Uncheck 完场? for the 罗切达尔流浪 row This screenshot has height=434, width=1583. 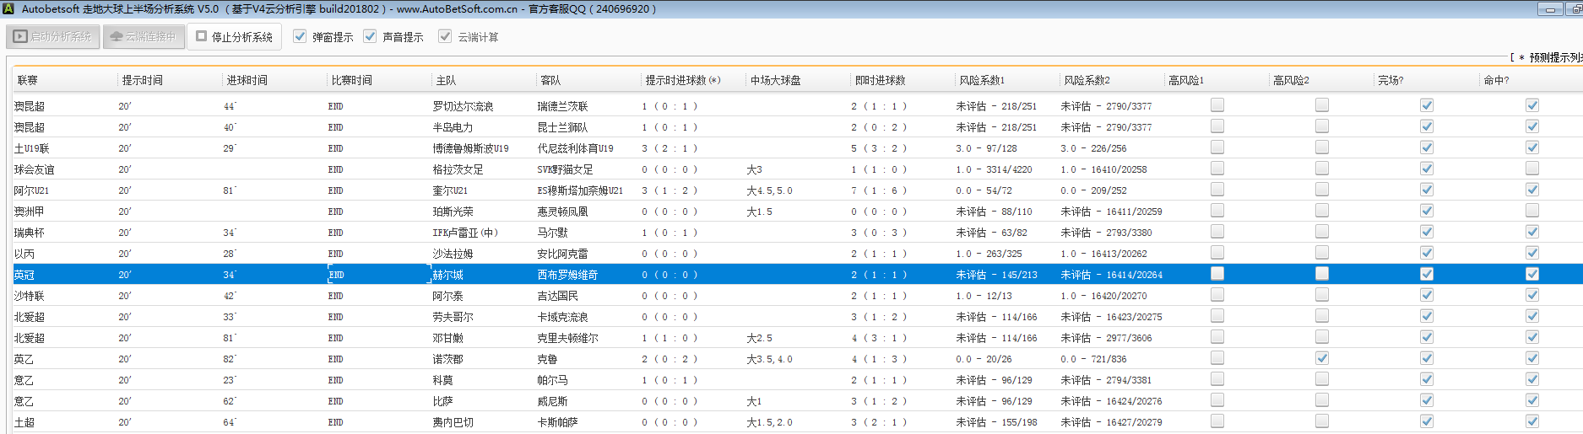pos(1426,105)
